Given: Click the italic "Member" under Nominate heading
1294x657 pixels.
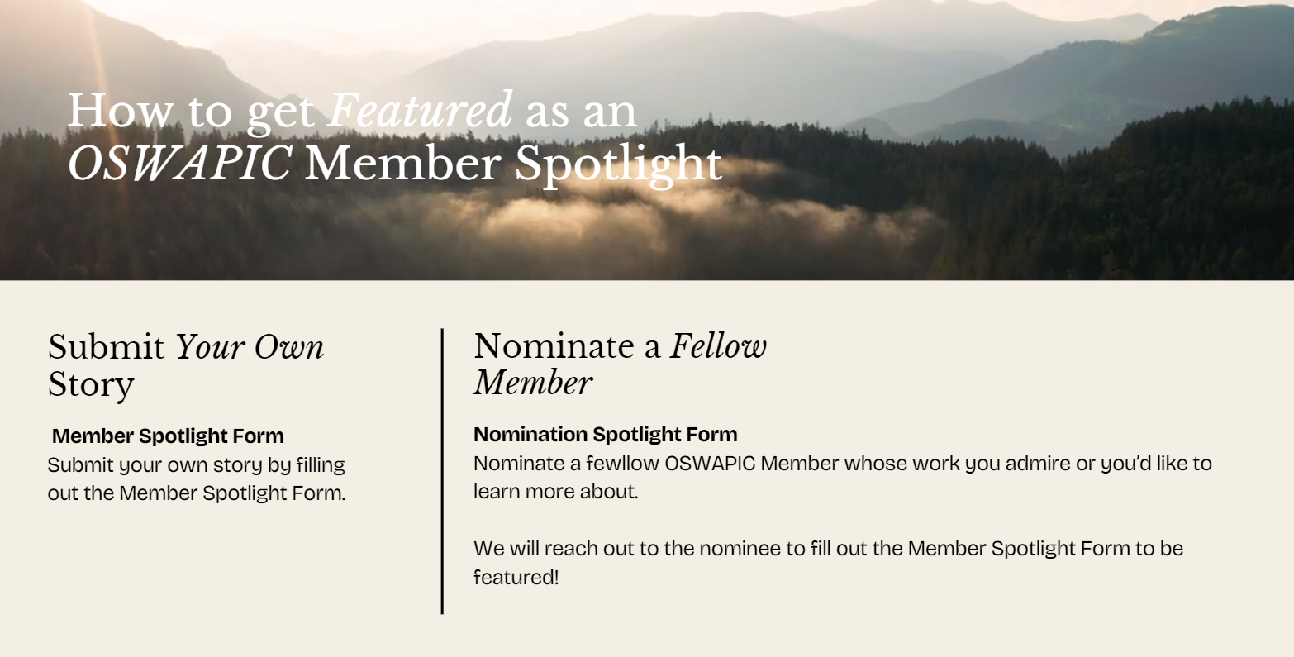Looking at the screenshot, I should click(x=533, y=383).
